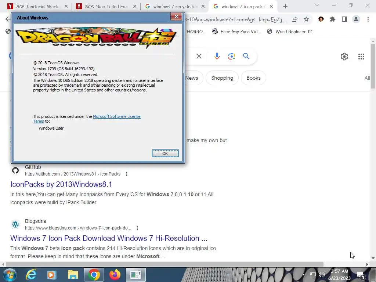Open the Windows Start orb
The image size is (376, 282).
click(10, 275)
